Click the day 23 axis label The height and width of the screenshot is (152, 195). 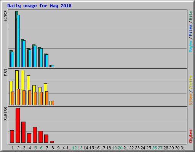(x=137, y=148)
